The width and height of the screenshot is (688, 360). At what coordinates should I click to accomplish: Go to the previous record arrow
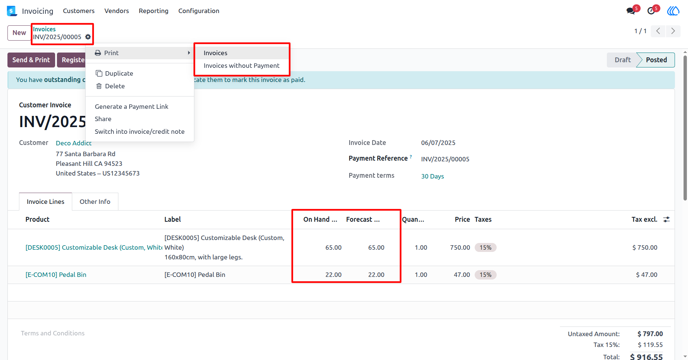point(658,31)
